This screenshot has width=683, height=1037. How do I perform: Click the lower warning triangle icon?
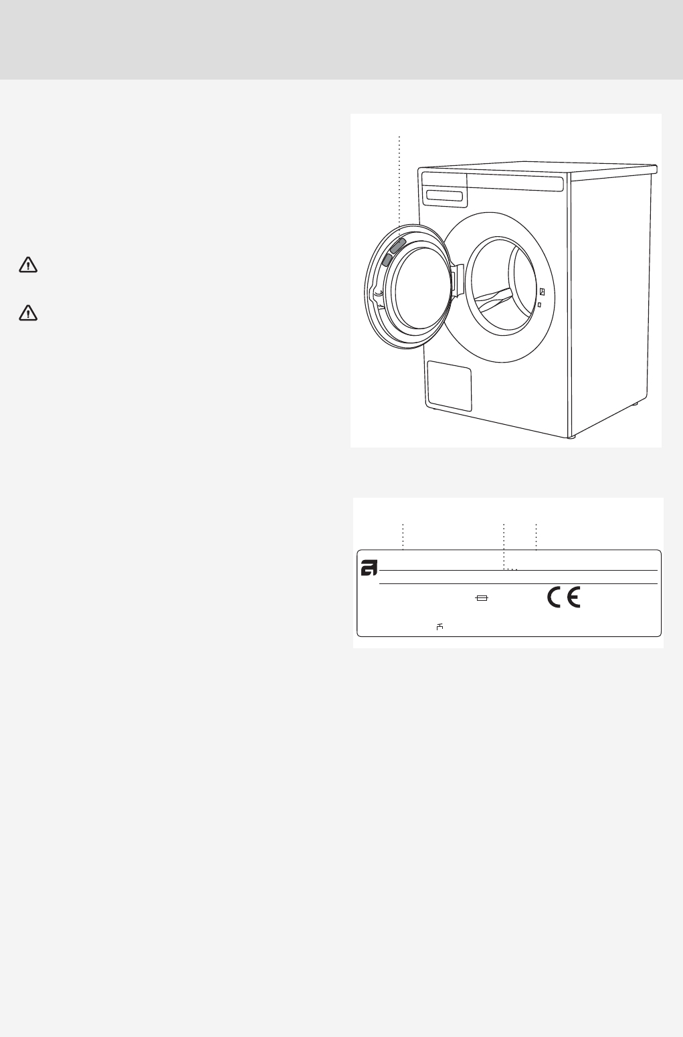(x=28, y=312)
